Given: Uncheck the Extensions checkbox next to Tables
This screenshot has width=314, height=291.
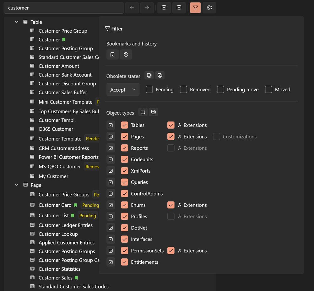Looking at the screenshot, I should coord(171,125).
